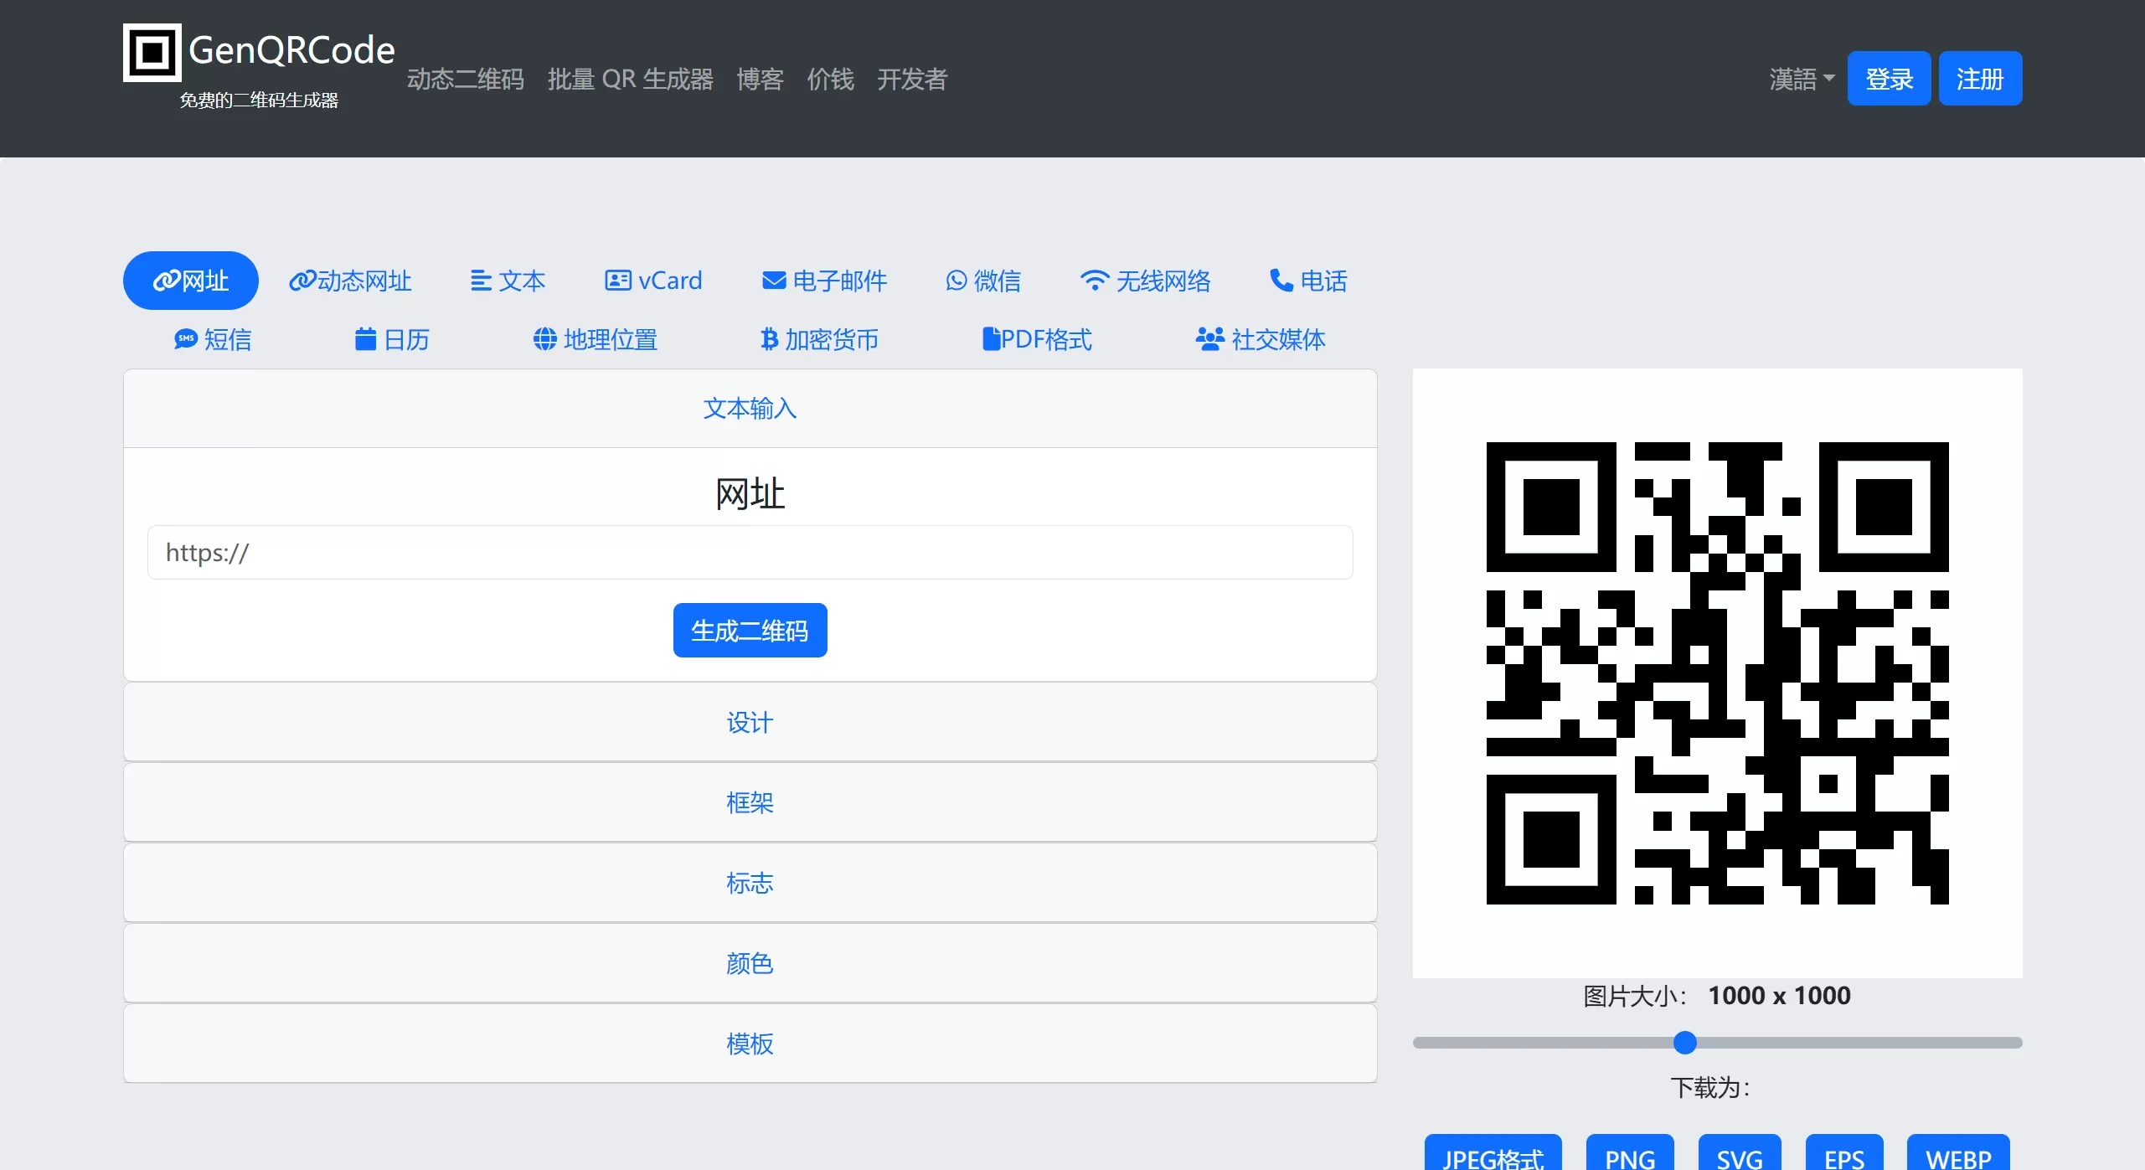Open 动态二维码 in the top navigation

(466, 79)
